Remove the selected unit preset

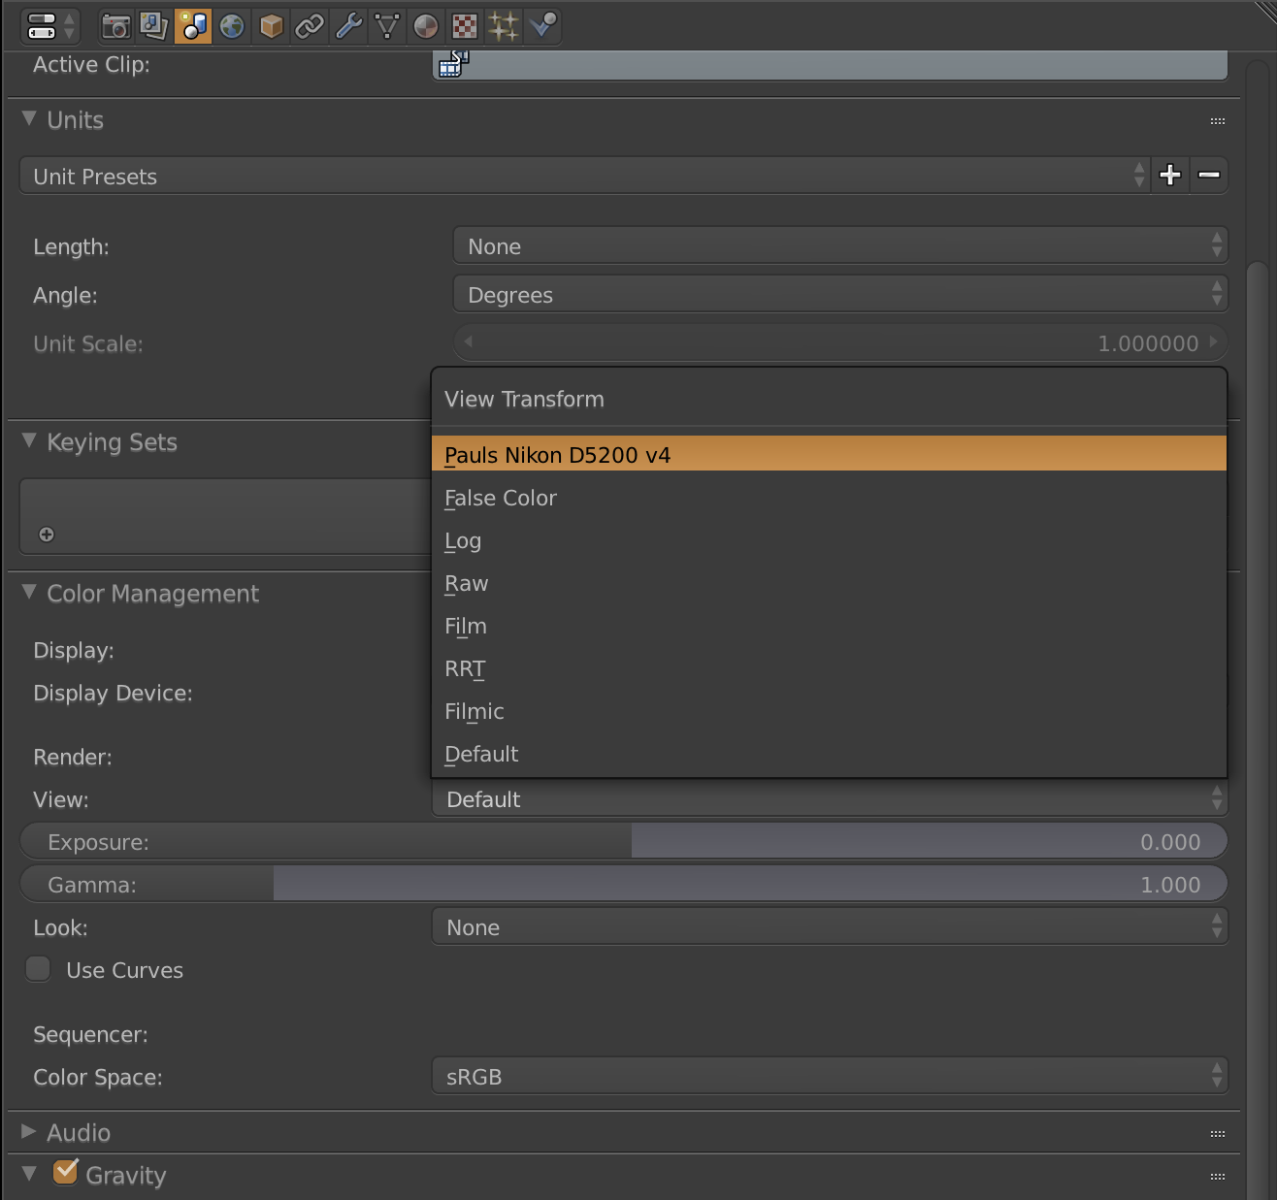coord(1209,175)
